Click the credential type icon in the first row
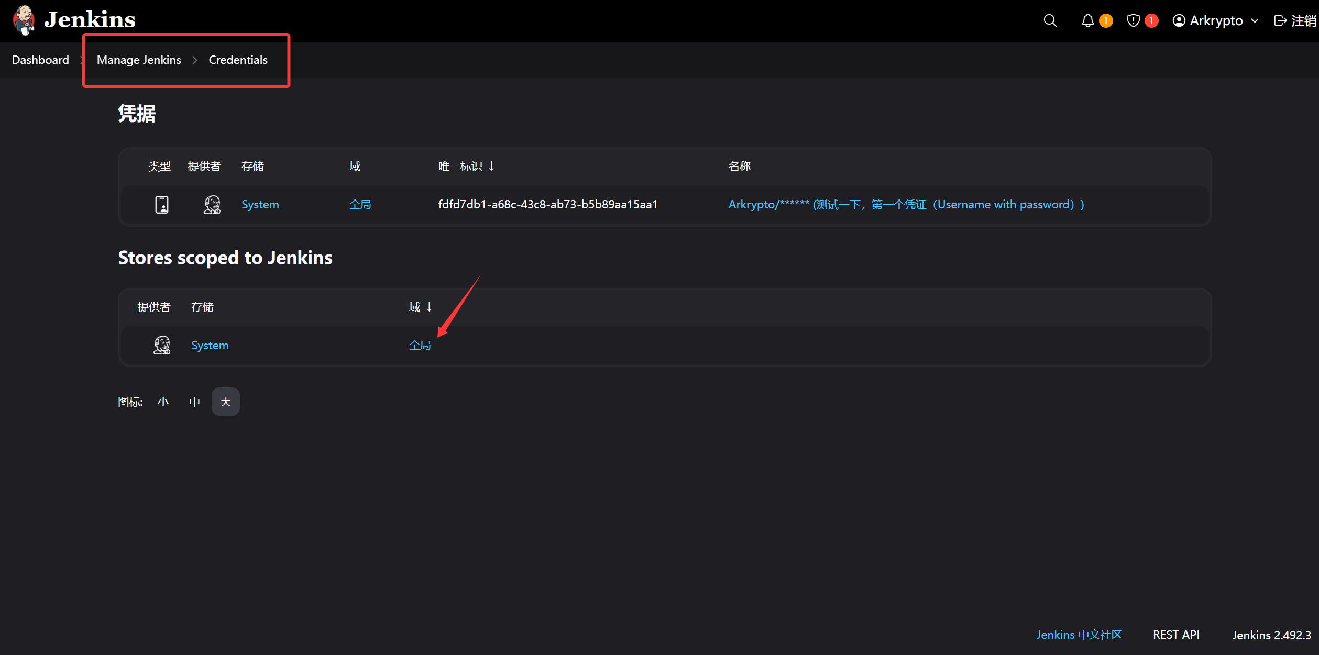Image resolution: width=1319 pixels, height=655 pixels. click(162, 204)
